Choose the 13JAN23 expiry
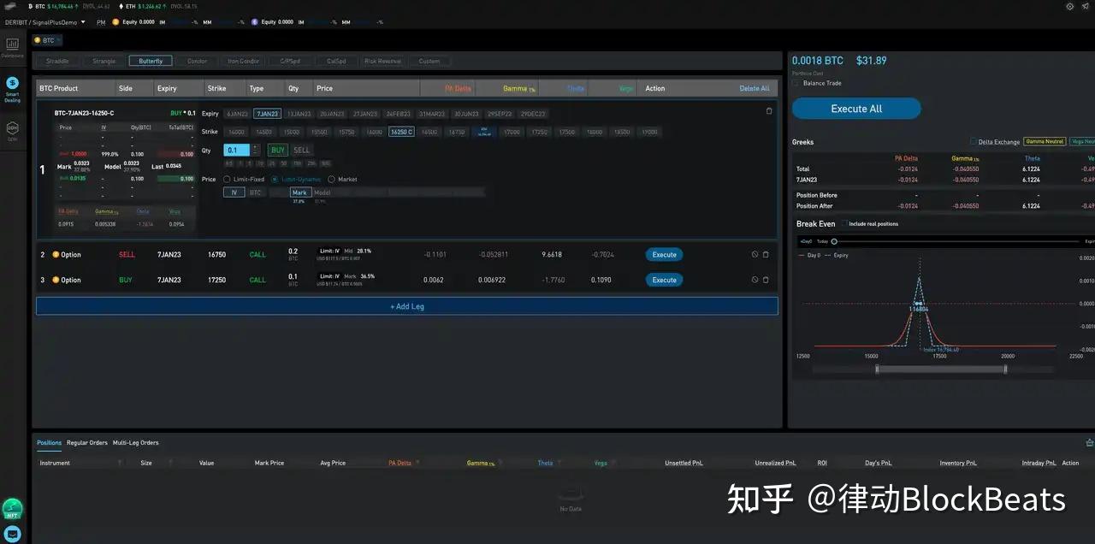This screenshot has width=1095, height=544. click(299, 114)
